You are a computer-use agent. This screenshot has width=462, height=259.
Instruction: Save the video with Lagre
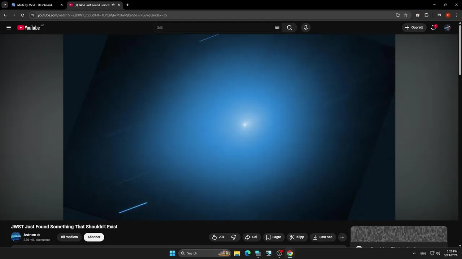(x=274, y=237)
